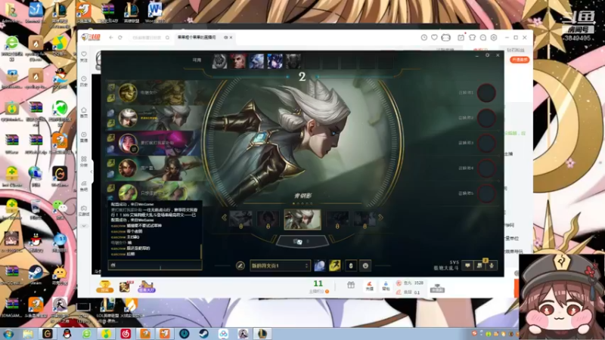Open League of Legends taskbar icon
The height and width of the screenshot is (340, 605).
point(262,333)
